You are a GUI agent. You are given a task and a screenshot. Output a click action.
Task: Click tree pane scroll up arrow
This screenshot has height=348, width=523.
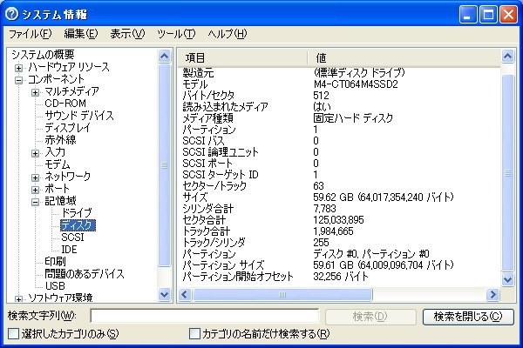click(x=164, y=56)
